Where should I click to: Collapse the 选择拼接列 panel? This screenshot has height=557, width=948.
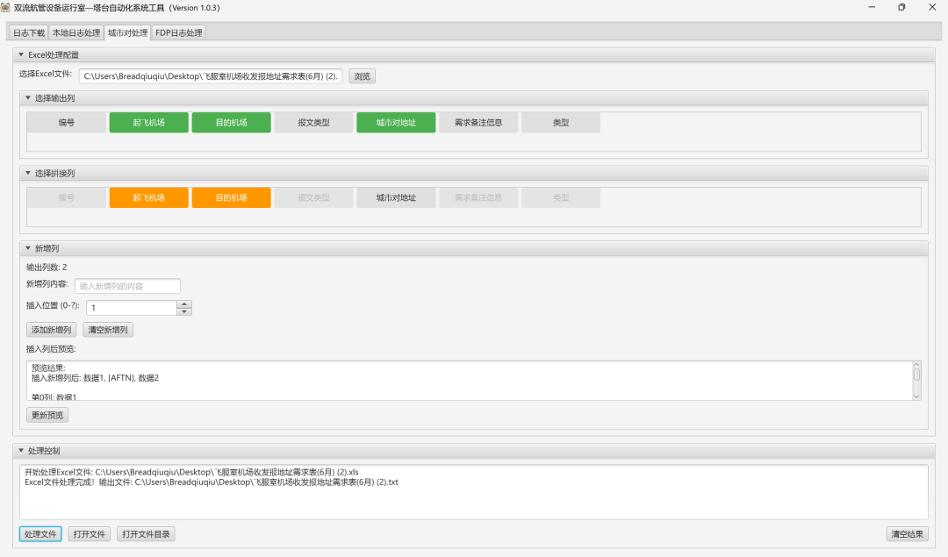pos(28,174)
